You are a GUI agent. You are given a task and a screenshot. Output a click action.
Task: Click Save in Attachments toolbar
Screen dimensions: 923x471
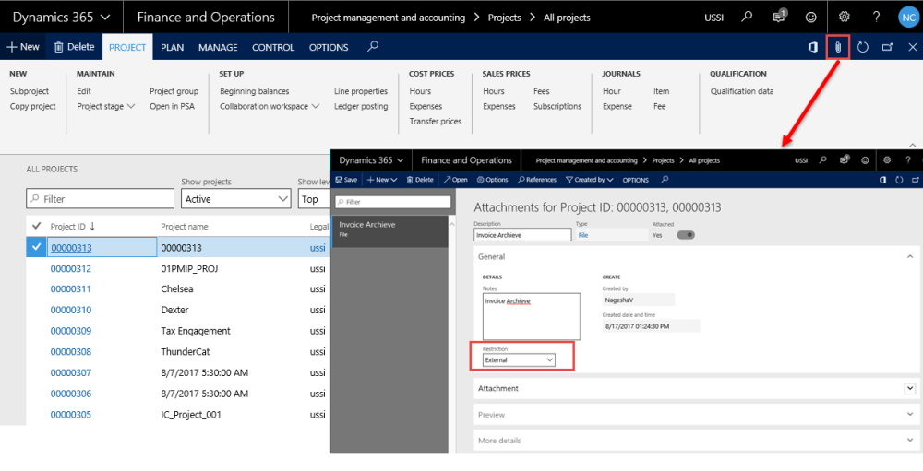pos(346,180)
